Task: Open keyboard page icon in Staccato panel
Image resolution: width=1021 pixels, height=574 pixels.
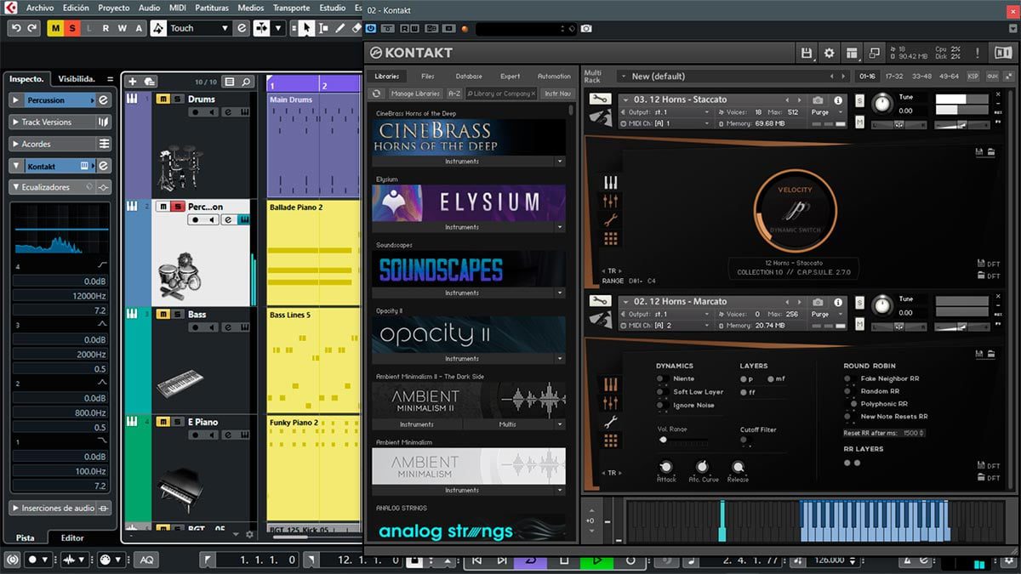Action: [x=610, y=183]
